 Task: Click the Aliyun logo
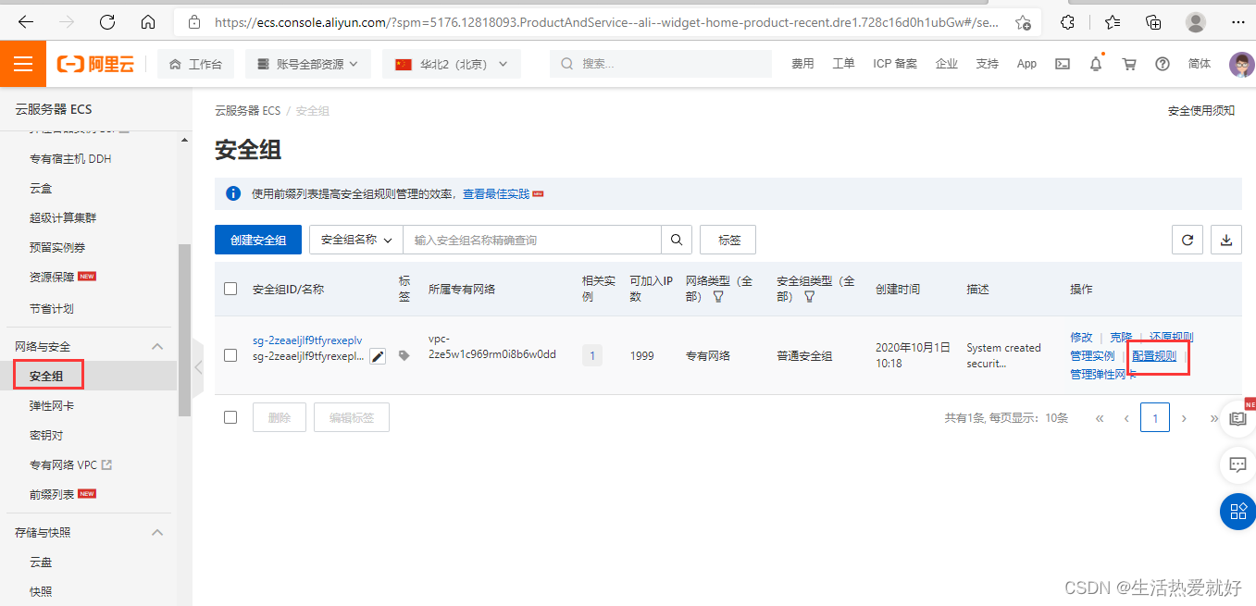95,64
